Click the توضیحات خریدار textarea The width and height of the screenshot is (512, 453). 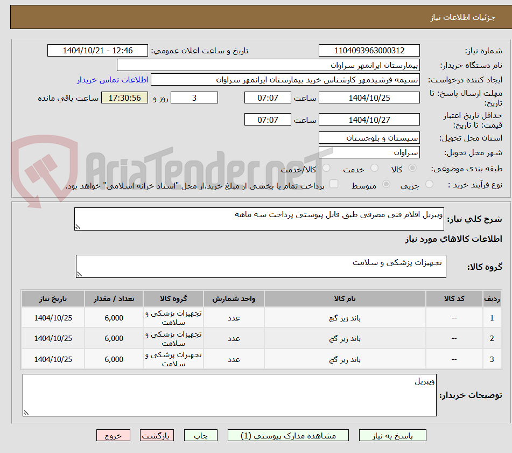pyautogui.click(x=229, y=395)
